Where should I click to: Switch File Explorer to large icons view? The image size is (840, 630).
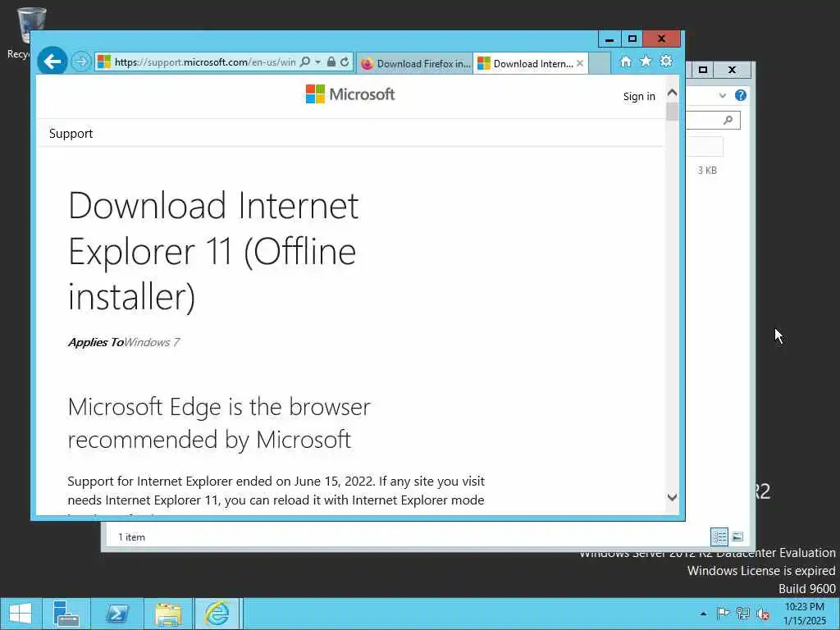[737, 536]
